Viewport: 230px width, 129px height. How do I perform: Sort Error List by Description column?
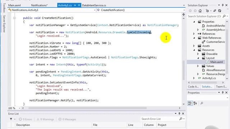click(x=54, y=125)
